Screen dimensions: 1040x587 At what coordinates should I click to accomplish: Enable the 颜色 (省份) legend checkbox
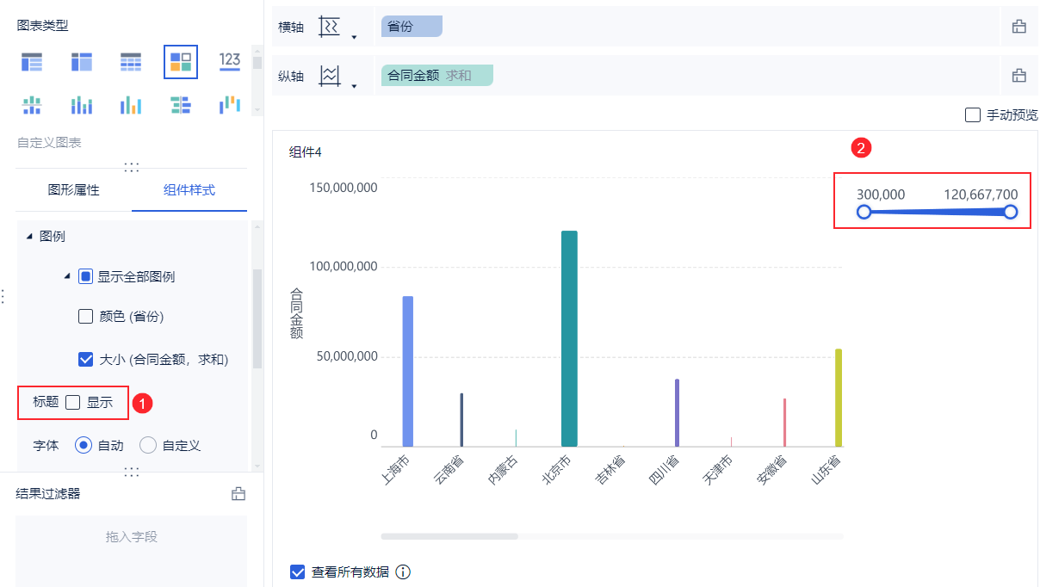click(x=86, y=317)
